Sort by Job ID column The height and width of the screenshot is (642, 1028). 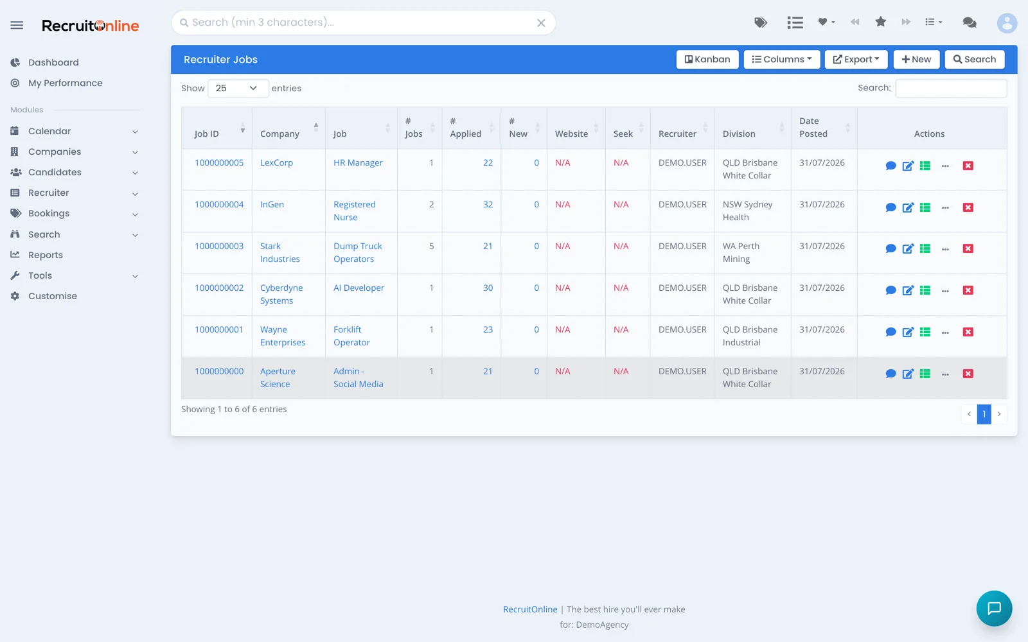point(217,128)
